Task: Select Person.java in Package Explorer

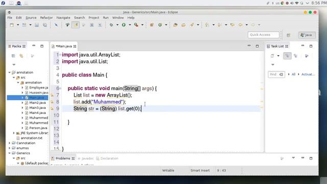Action: click(38, 128)
